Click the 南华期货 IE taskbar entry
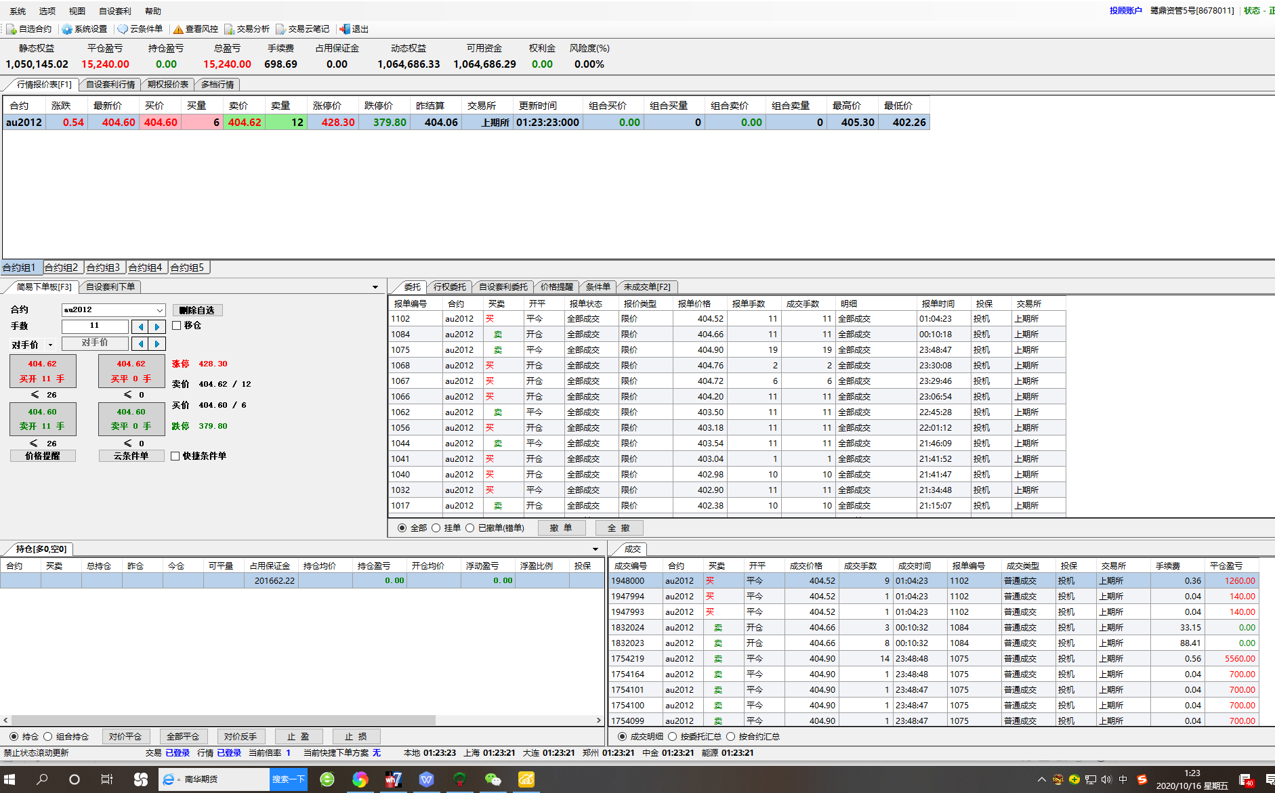This screenshot has width=1275, height=793. [x=213, y=779]
